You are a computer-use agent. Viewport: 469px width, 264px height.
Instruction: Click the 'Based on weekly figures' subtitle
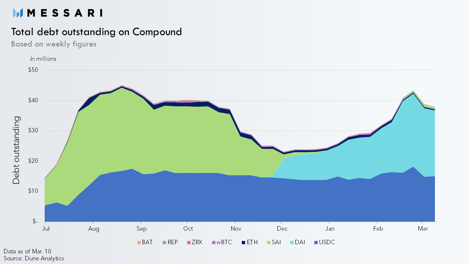pos(54,44)
